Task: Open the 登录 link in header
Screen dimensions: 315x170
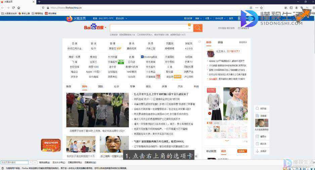Action: [231, 18]
